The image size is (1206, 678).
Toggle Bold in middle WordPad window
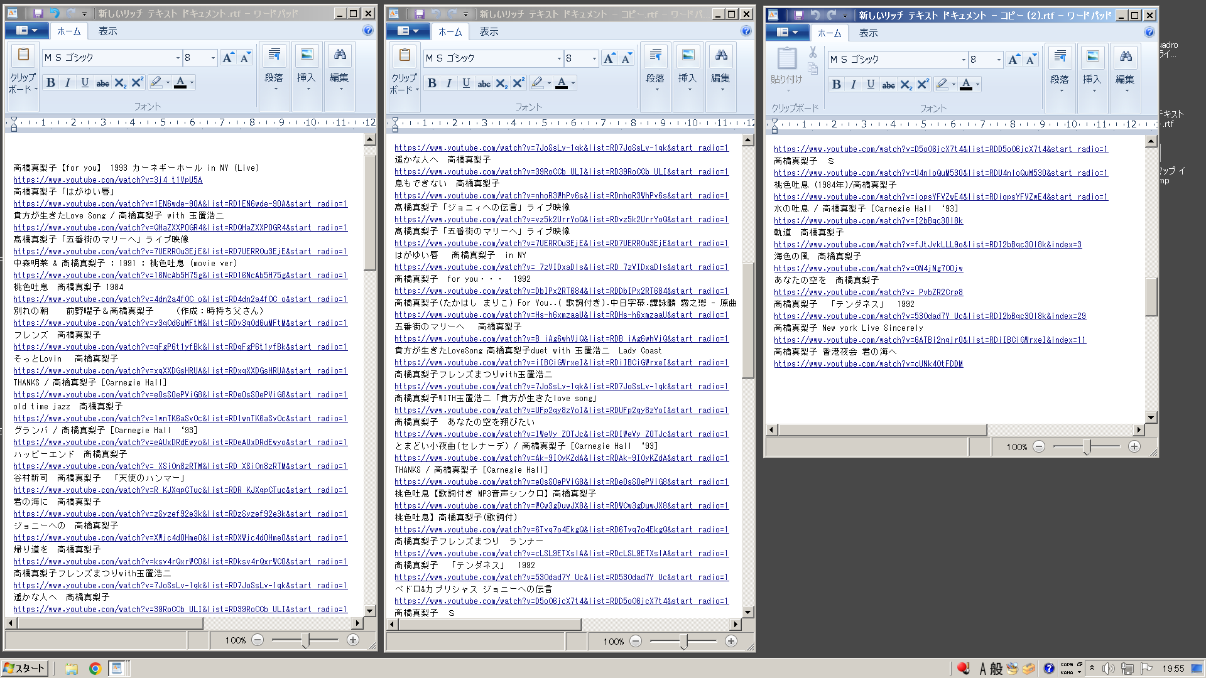coord(432,83)
